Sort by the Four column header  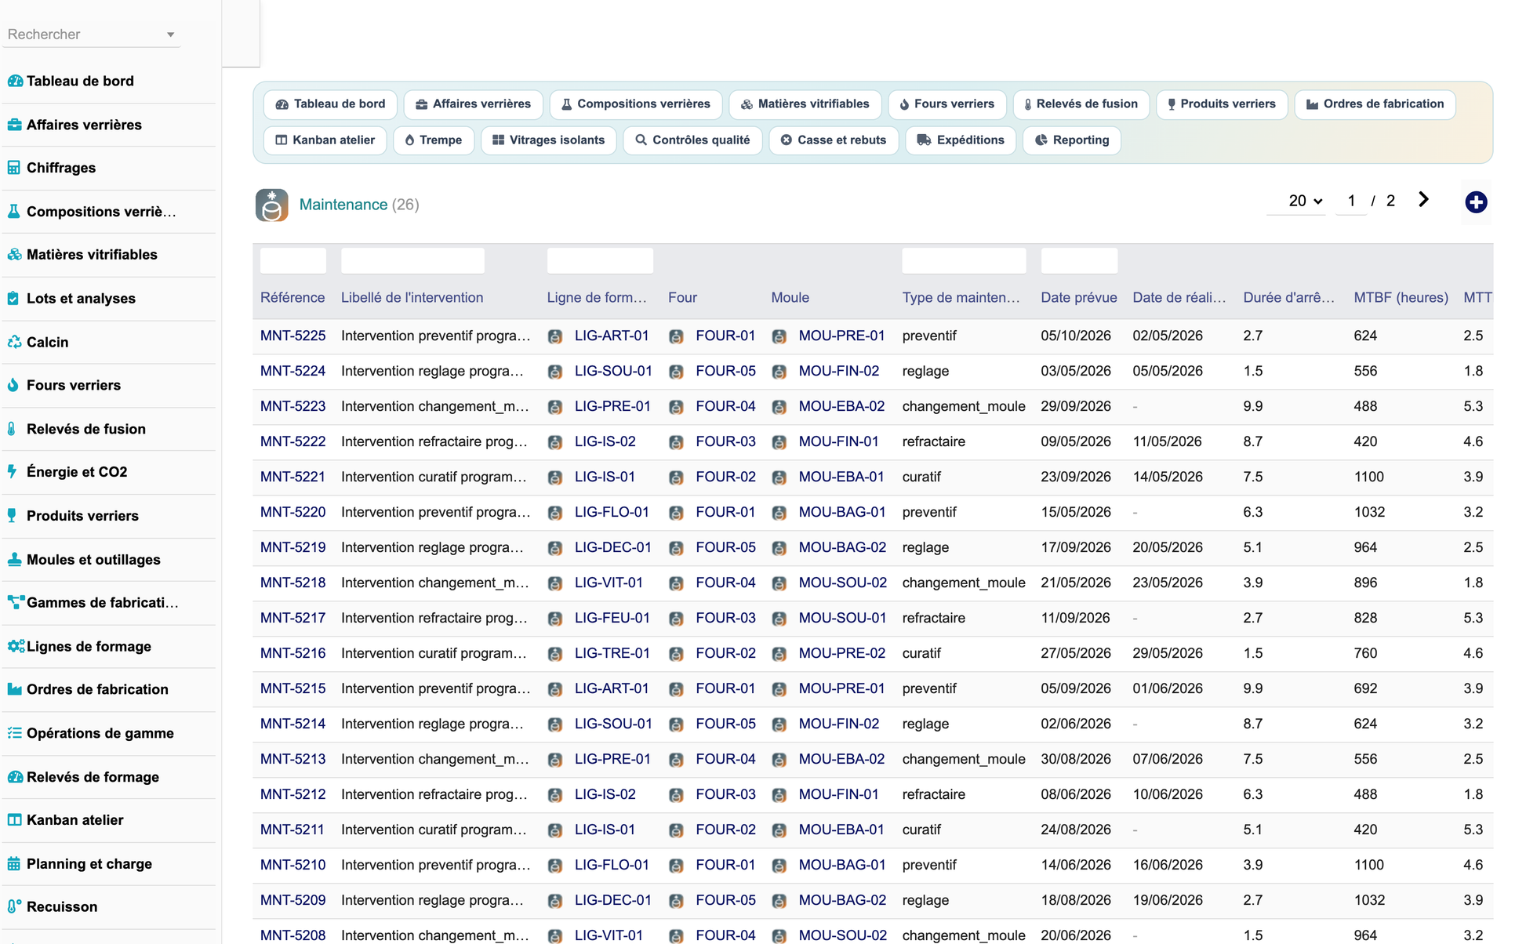click(x=682, y=298)
